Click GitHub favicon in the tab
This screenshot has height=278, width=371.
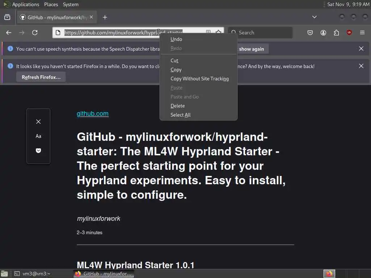23,17
